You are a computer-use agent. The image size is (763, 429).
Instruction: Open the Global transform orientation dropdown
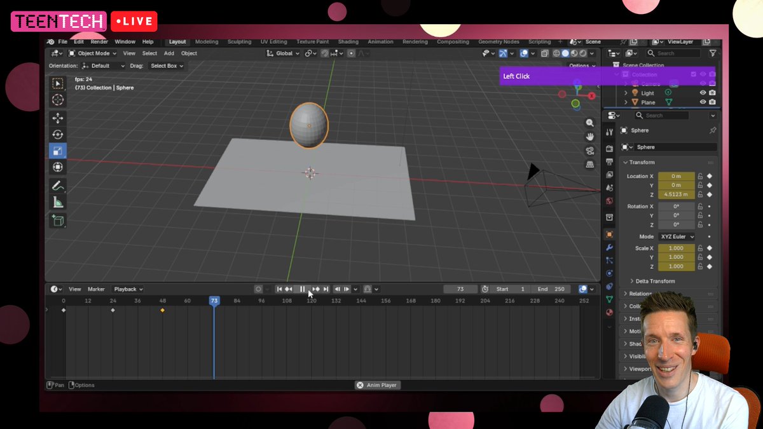(x=284, y=53)
